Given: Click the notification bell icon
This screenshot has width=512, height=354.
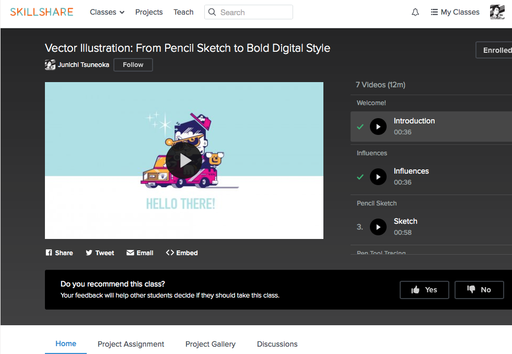Looking at the screenshot, I should pyautogui.click(x=415, y=12).
